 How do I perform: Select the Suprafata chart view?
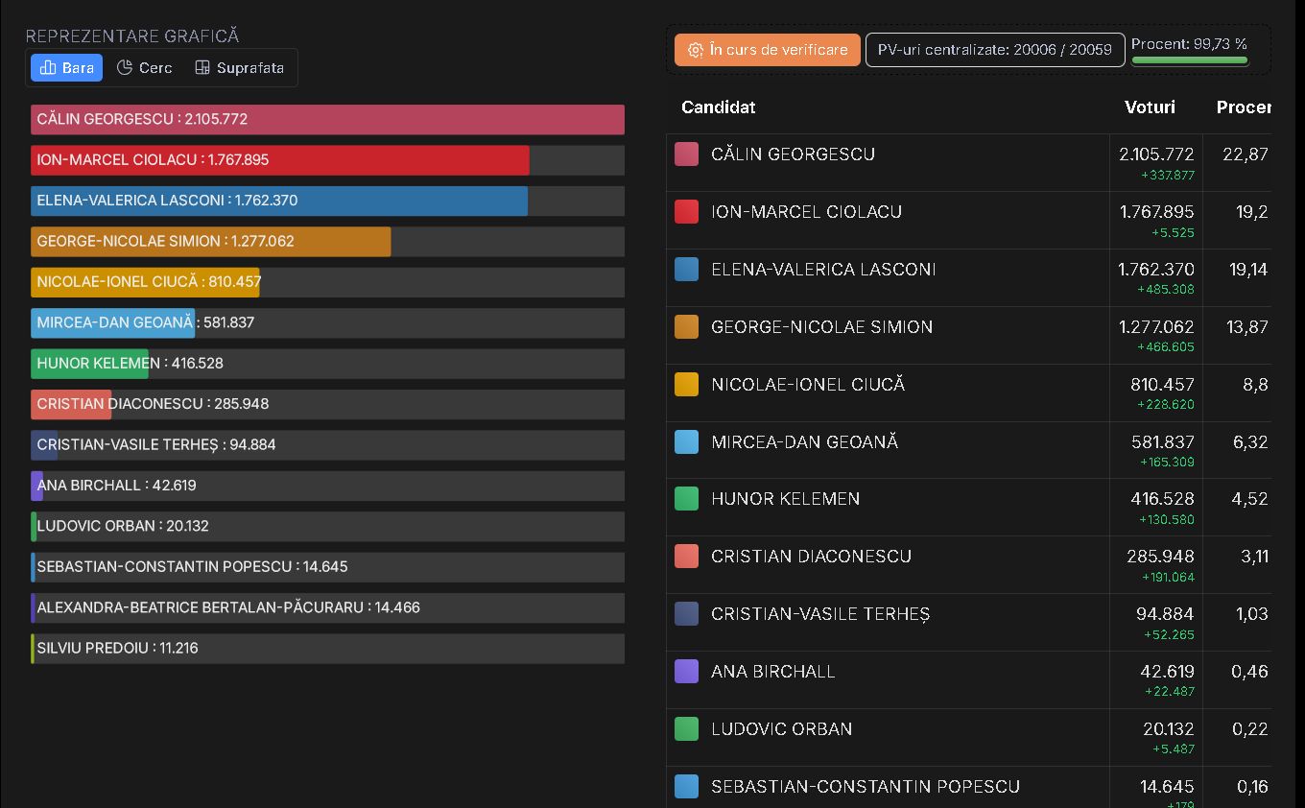click(x=239, y=68)
